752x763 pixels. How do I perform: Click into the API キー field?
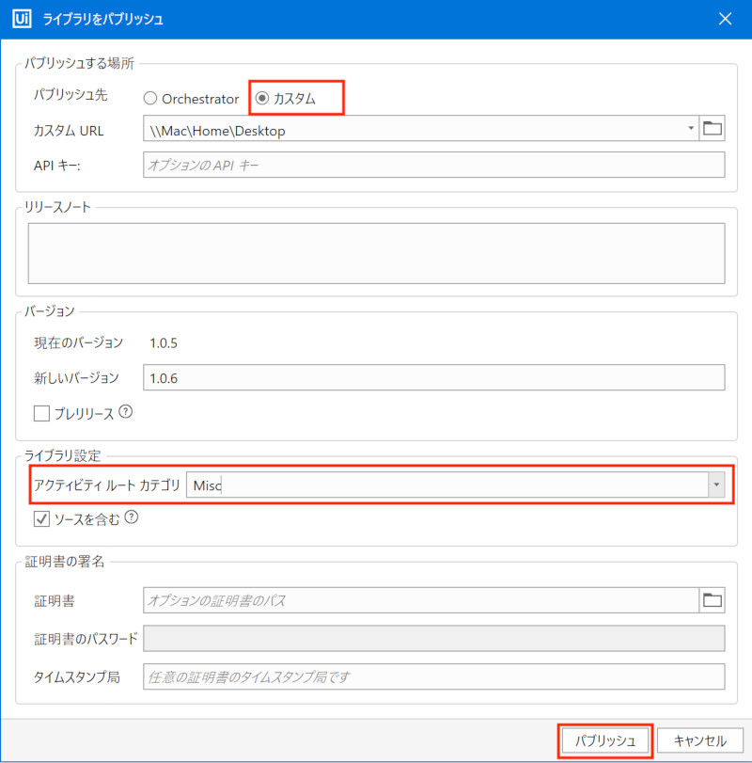click(x=433, y=165)
